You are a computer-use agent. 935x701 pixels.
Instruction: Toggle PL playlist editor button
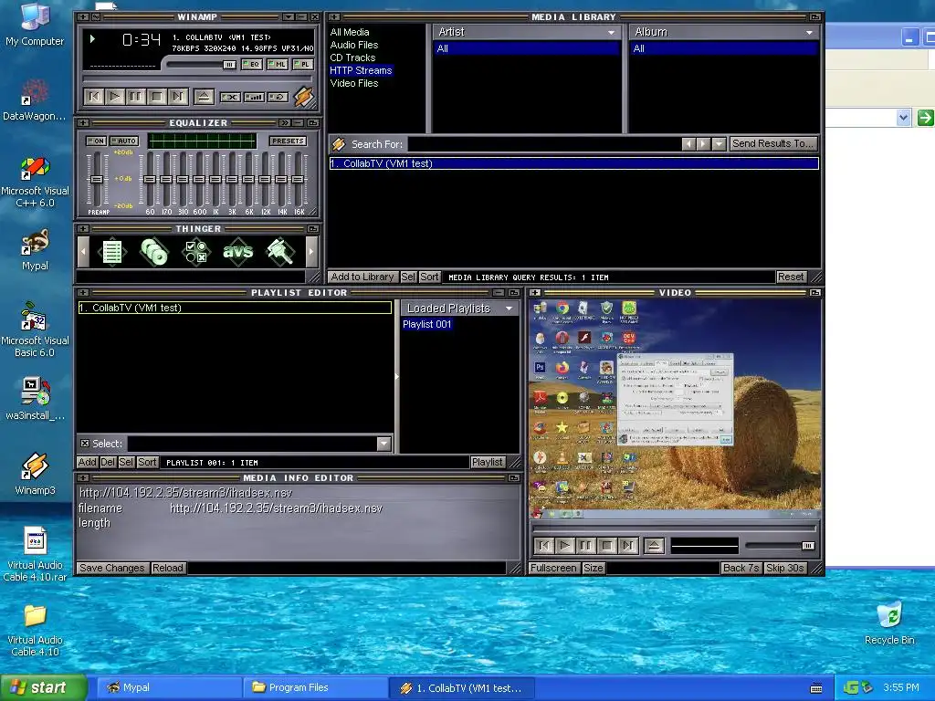click(x=303, y=65)
